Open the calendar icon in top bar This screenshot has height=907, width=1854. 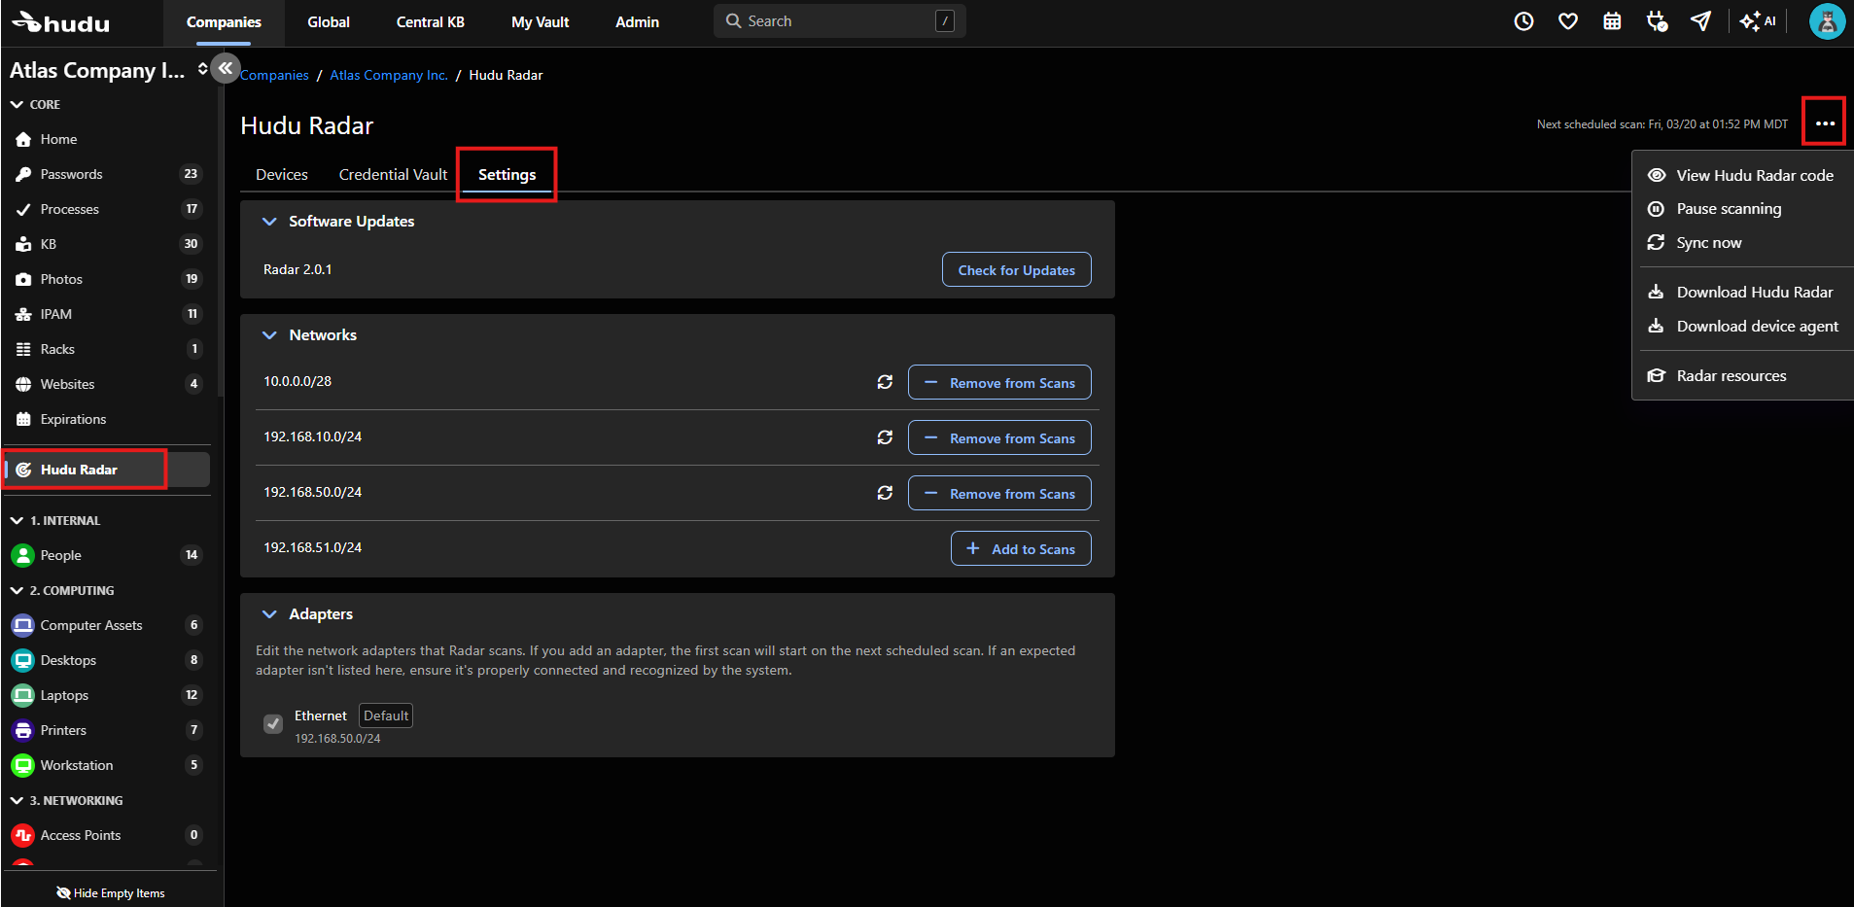click(x=1612, y=21)
